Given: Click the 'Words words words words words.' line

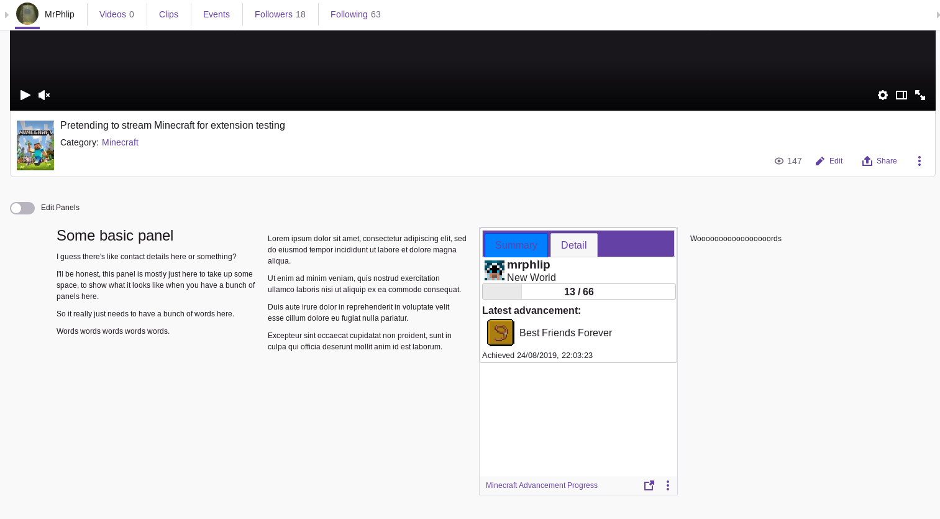Looking at the screenshot, I should click(113, 331).
